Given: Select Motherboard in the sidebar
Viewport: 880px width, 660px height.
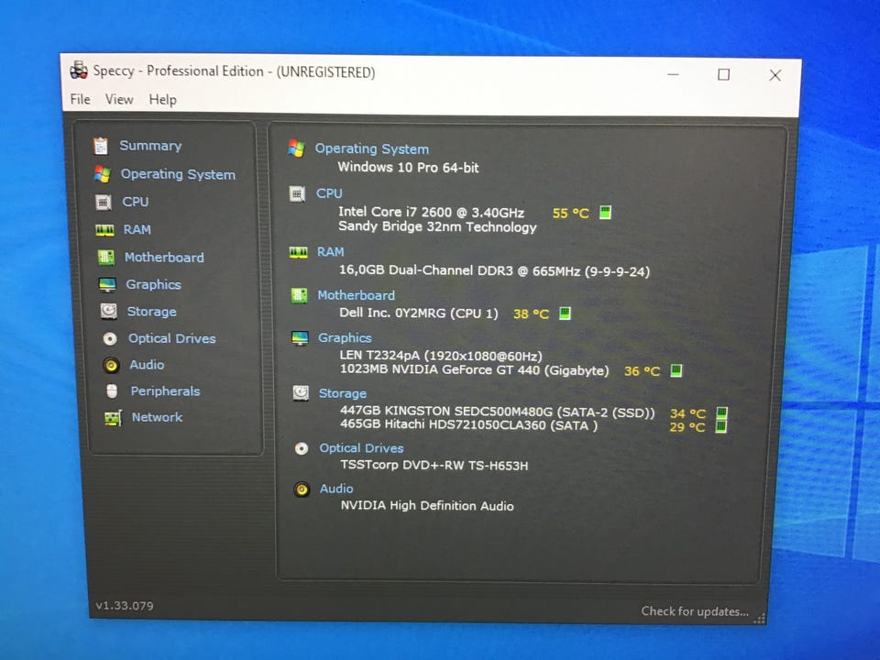Looking at the screenshot, I should pos(164,258).
